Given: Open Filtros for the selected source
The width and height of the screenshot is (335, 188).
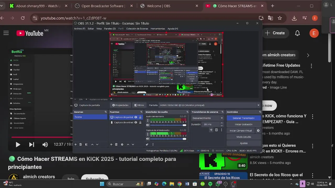Looking at the screenshot, I should click(139, 105).
